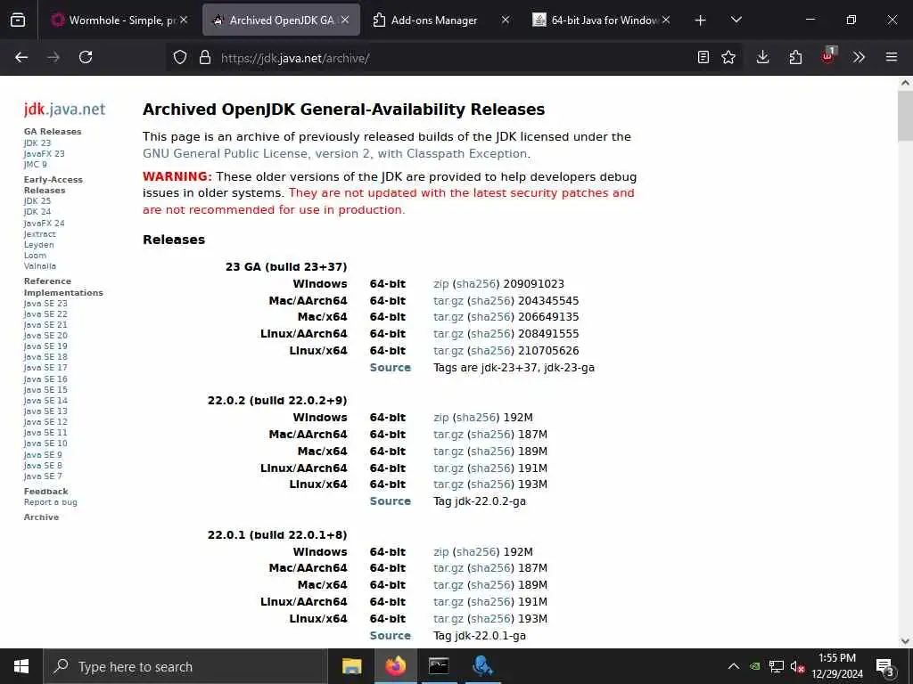This screenshot has width=913, height=684.
Task: Download 22.0.1 Mac/x64 tar.gz
Action: click(448, 585)
